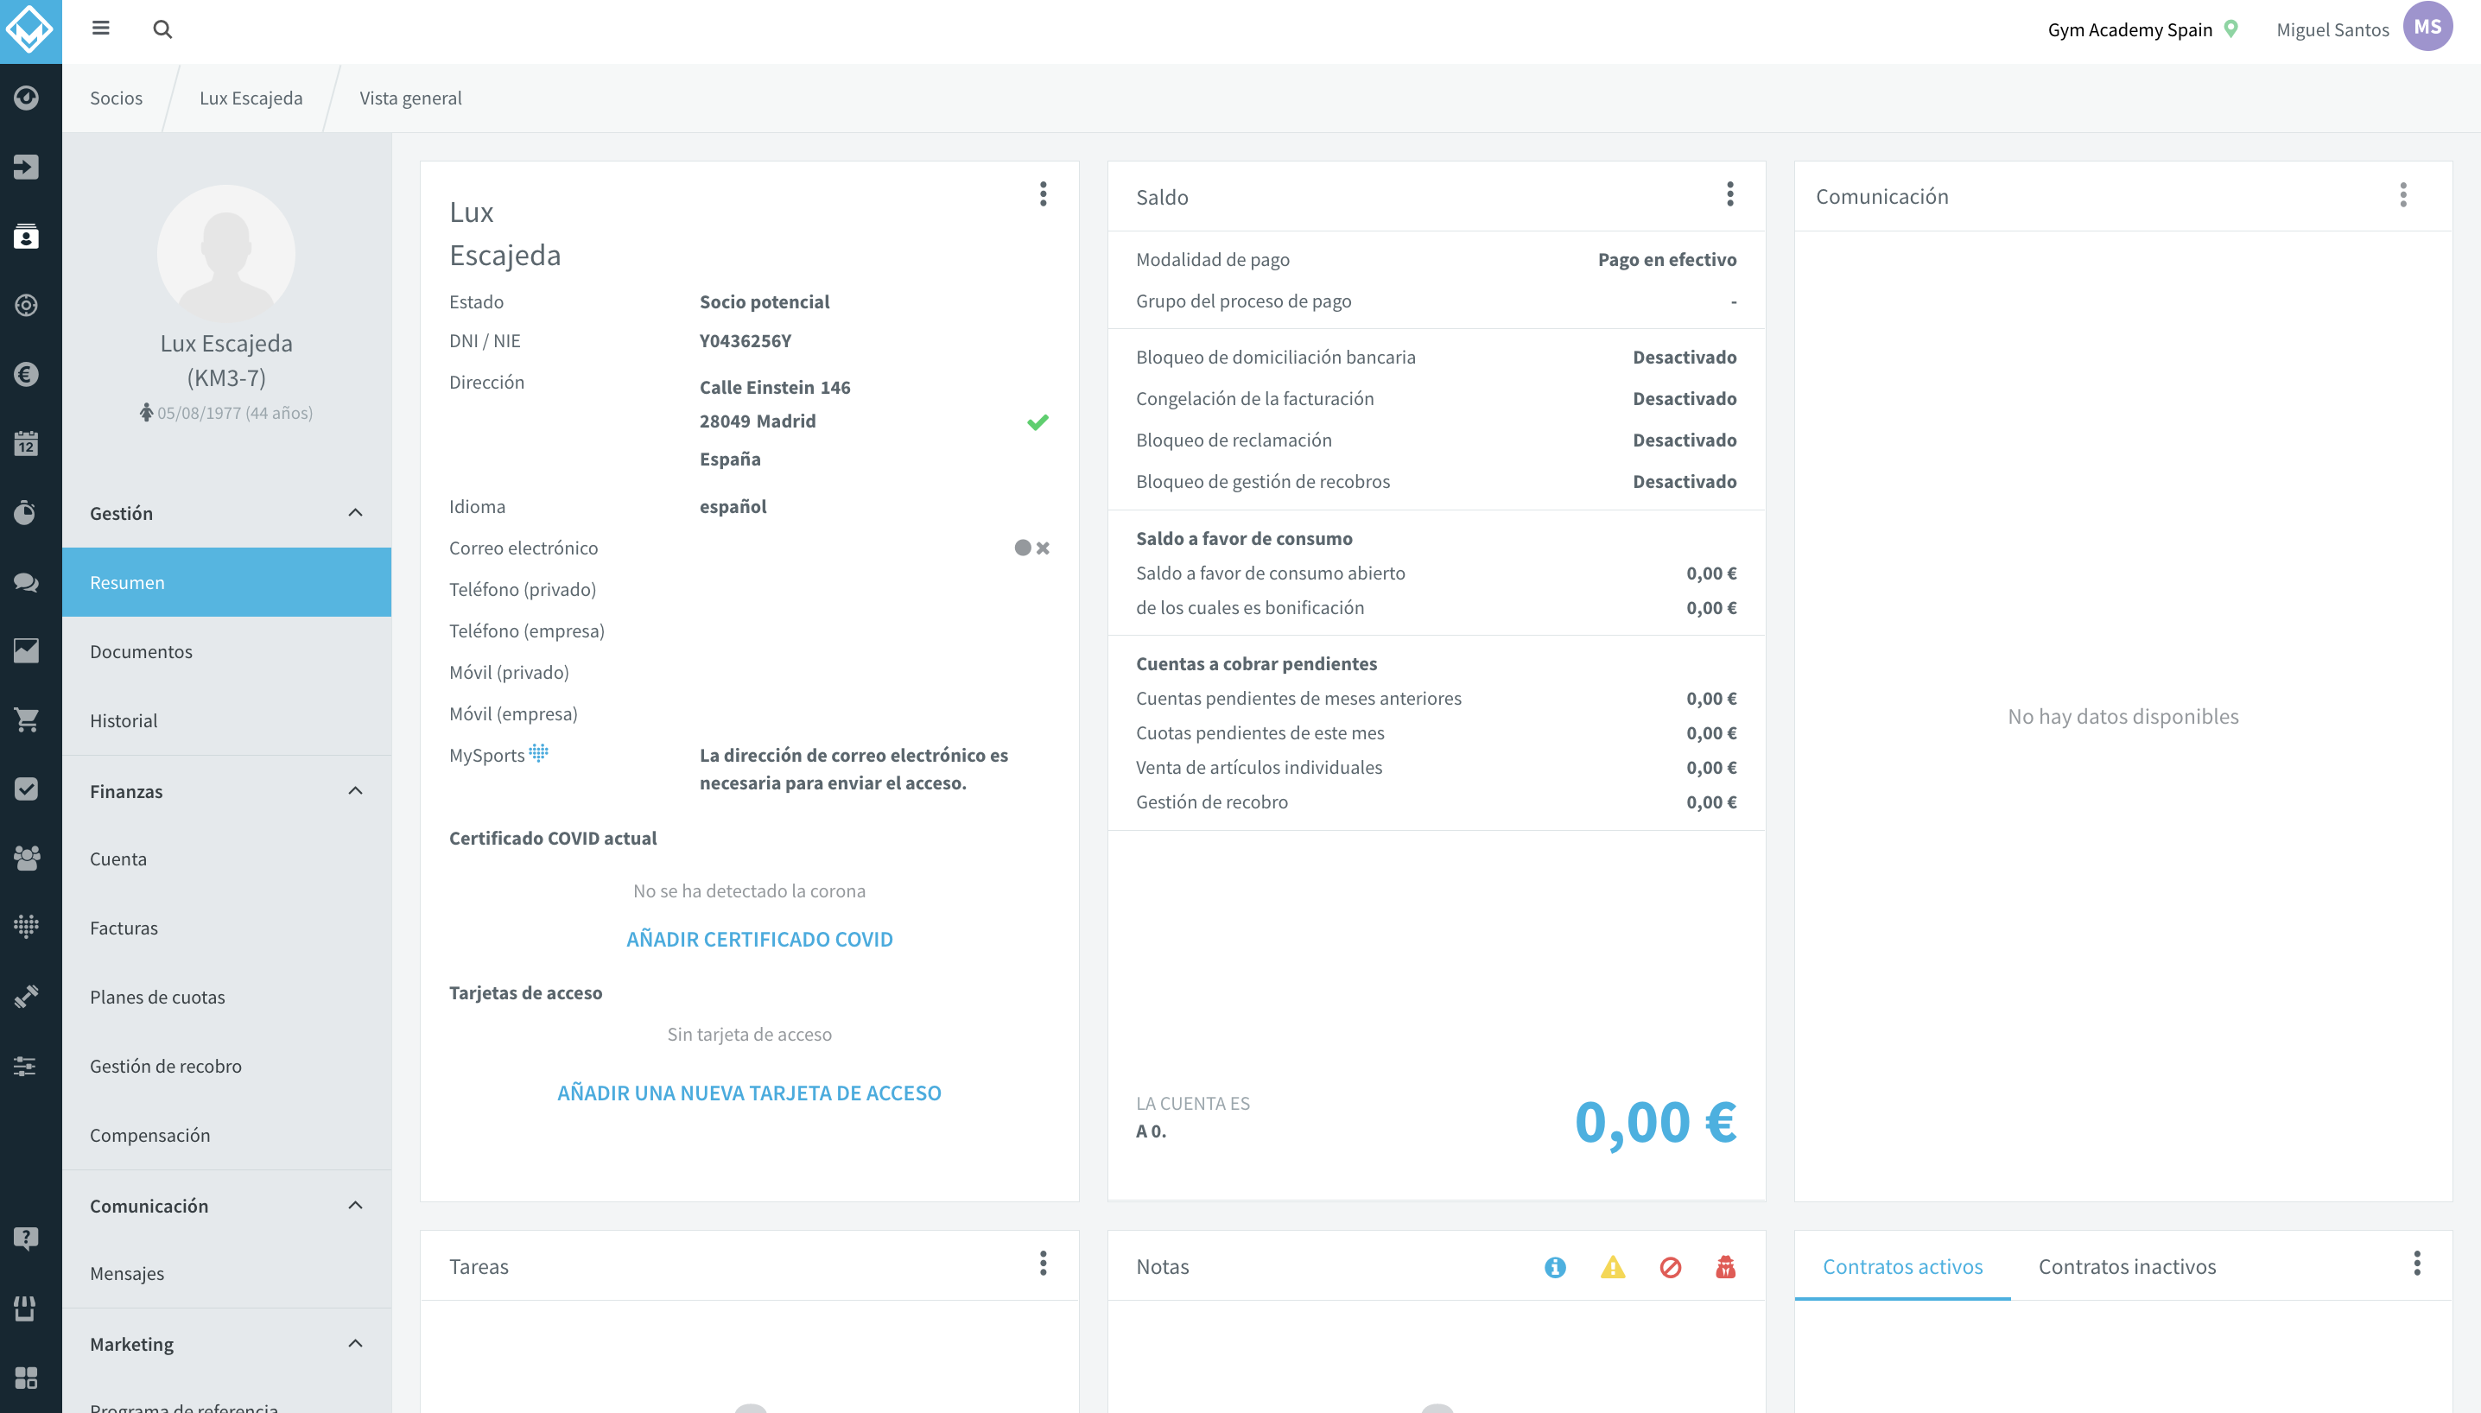
Task: Collapse the Comunicación sidebar section
Action: click(x=355, y=1206)
